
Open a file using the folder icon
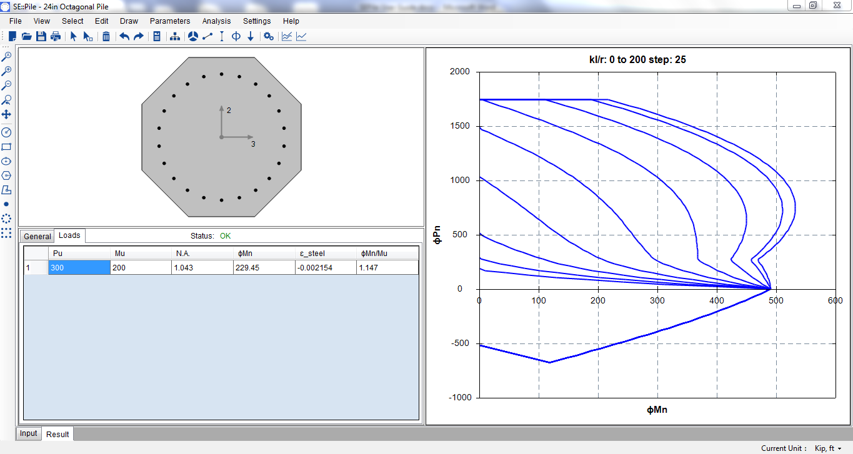[x=26, y=36]
